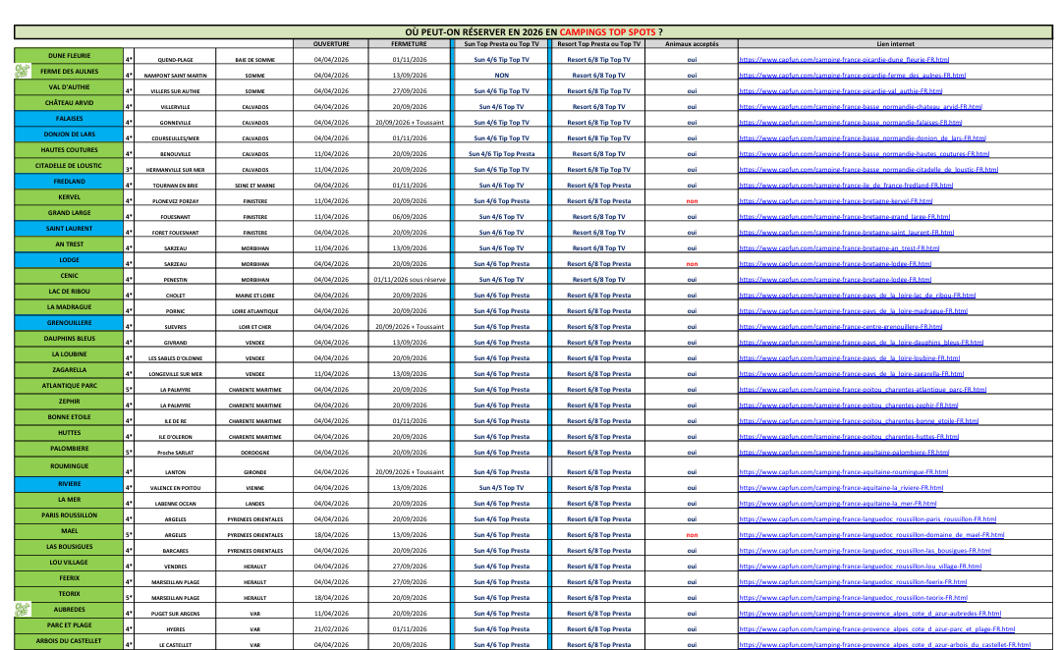1062x650 pixels.
Task: Click the 21/02/2026 opening date cell
Action: pos(331,629)
